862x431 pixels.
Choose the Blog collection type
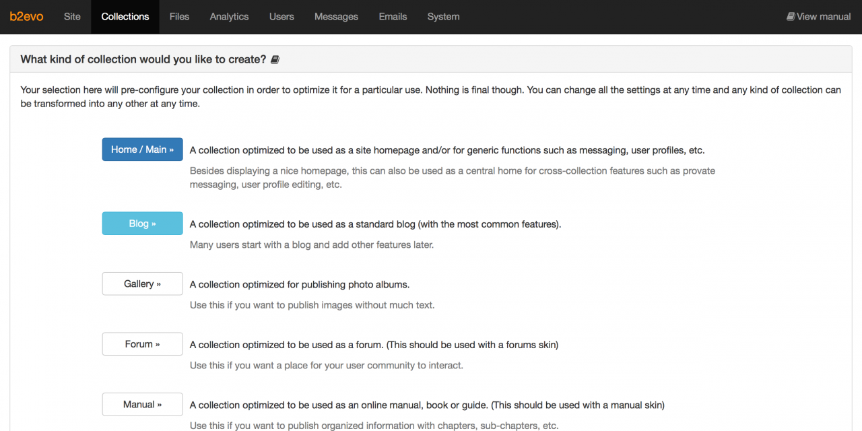142,224
